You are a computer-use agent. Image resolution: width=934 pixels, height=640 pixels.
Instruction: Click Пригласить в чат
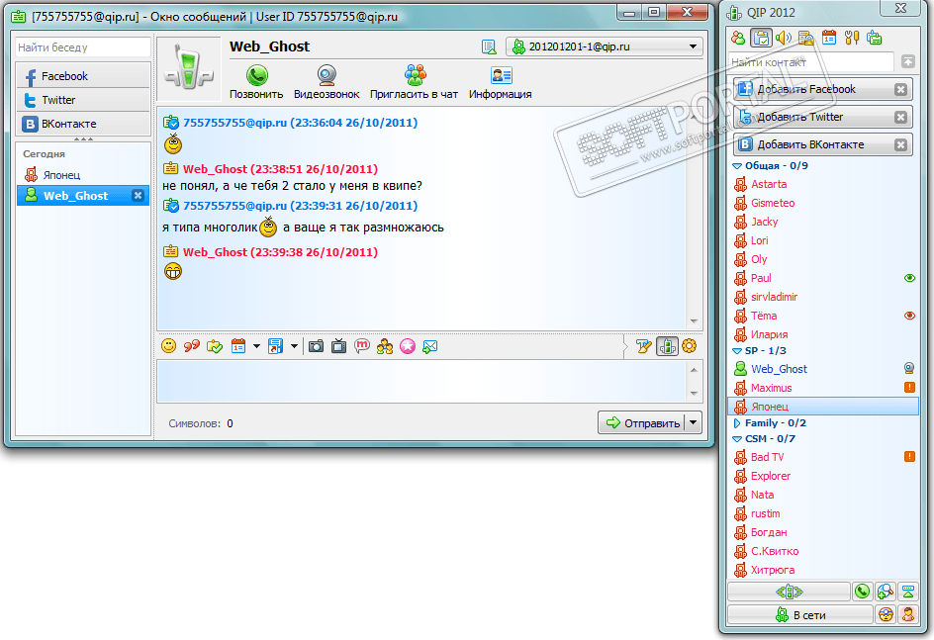(414, 82)
